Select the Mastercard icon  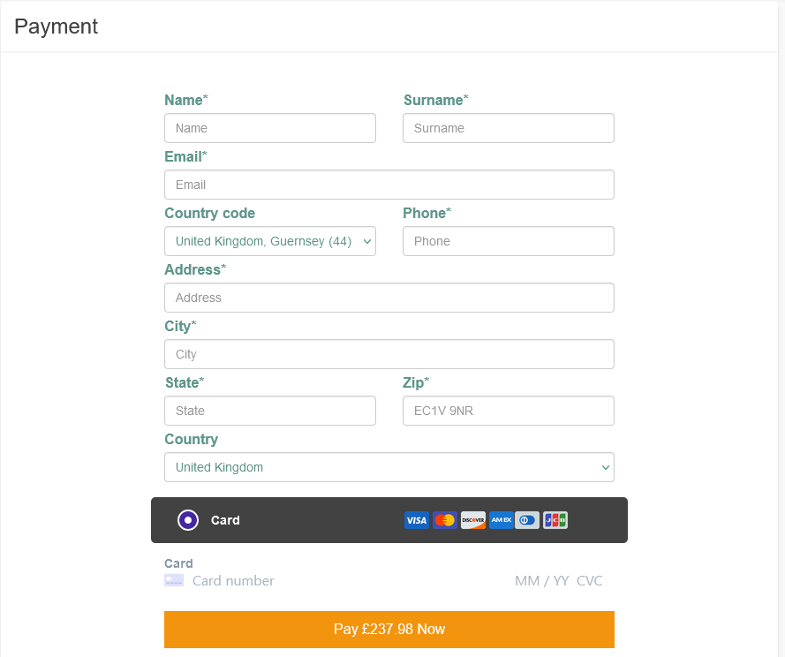(x=444, y=520)
